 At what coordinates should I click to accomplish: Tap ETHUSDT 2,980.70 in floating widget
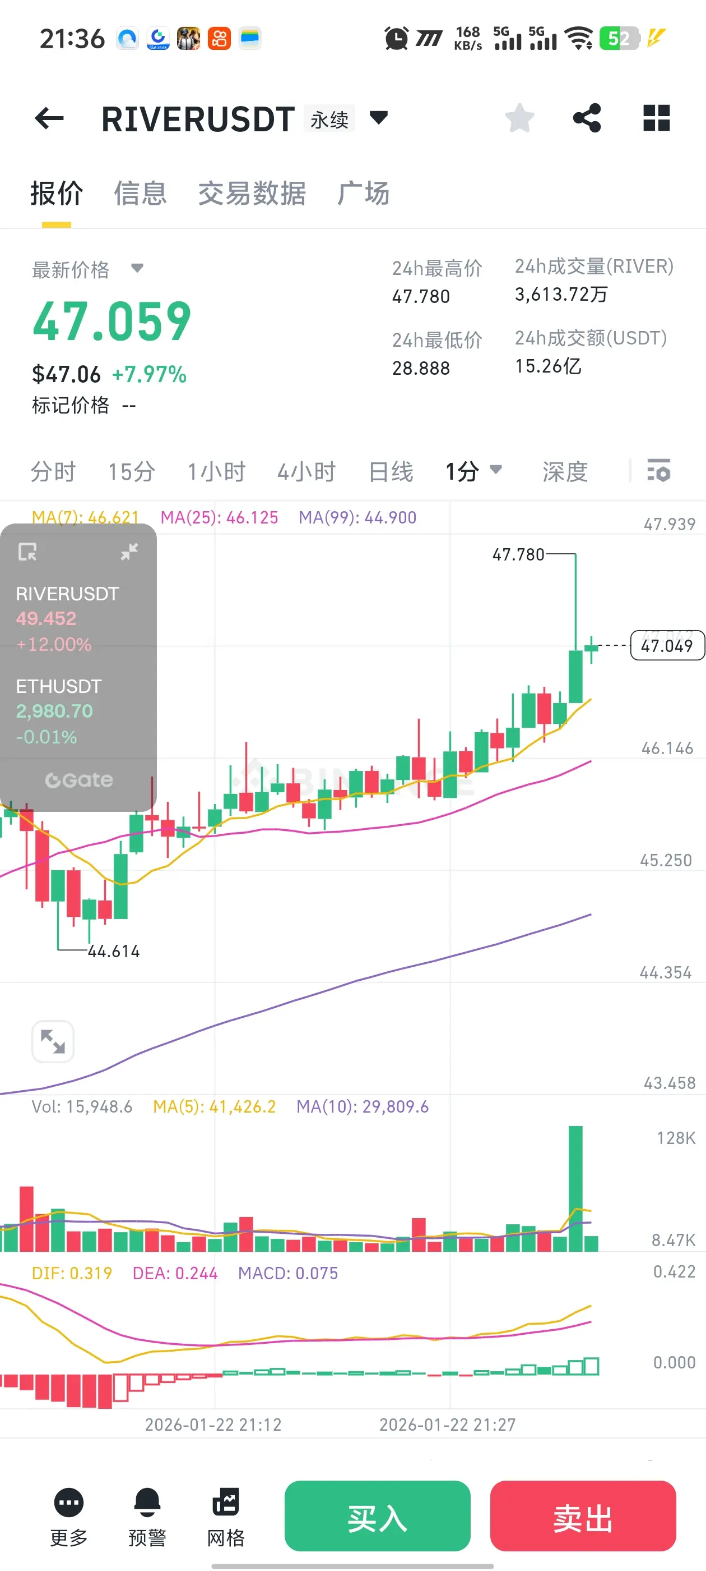tap(58, 711)
